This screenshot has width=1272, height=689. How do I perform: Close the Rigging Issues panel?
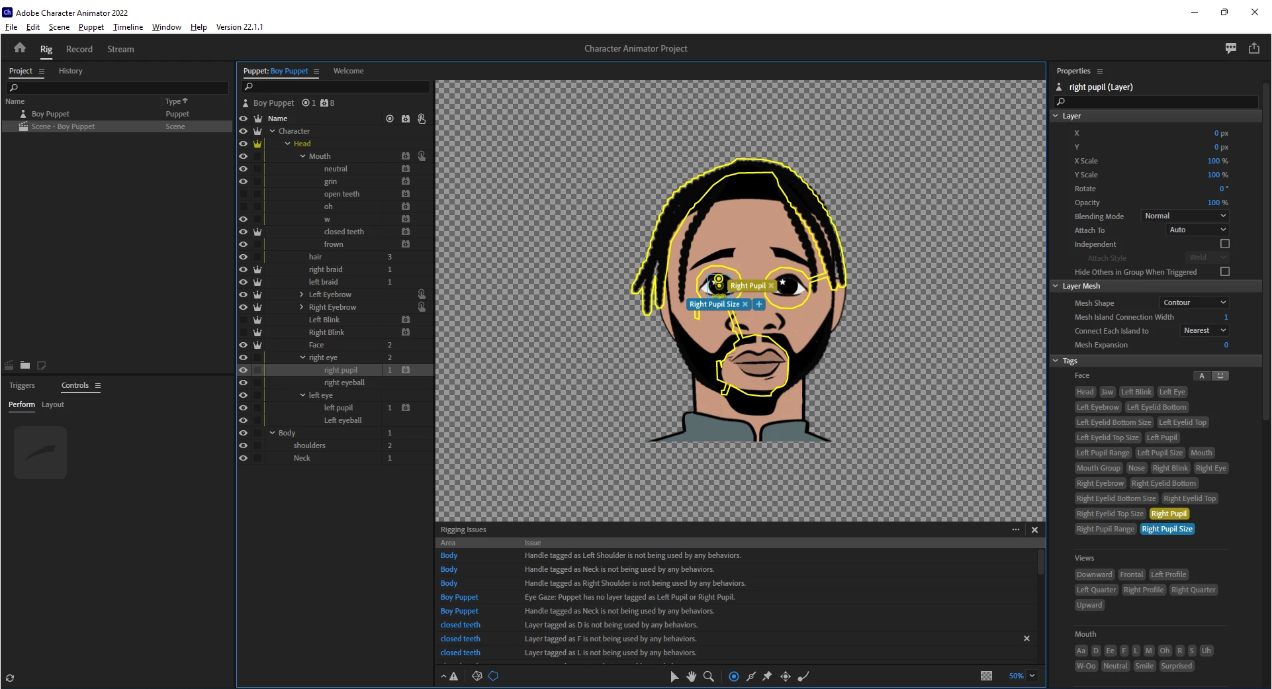tap(1035, 530)
